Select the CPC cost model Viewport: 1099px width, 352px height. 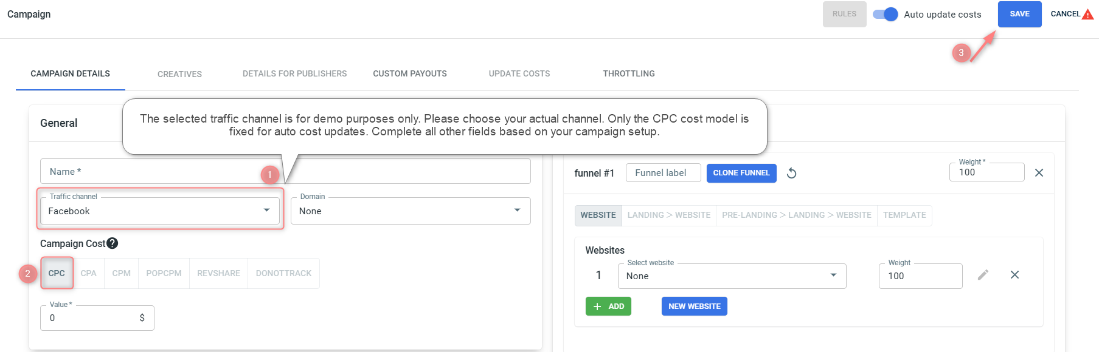(x=57, y=273)
